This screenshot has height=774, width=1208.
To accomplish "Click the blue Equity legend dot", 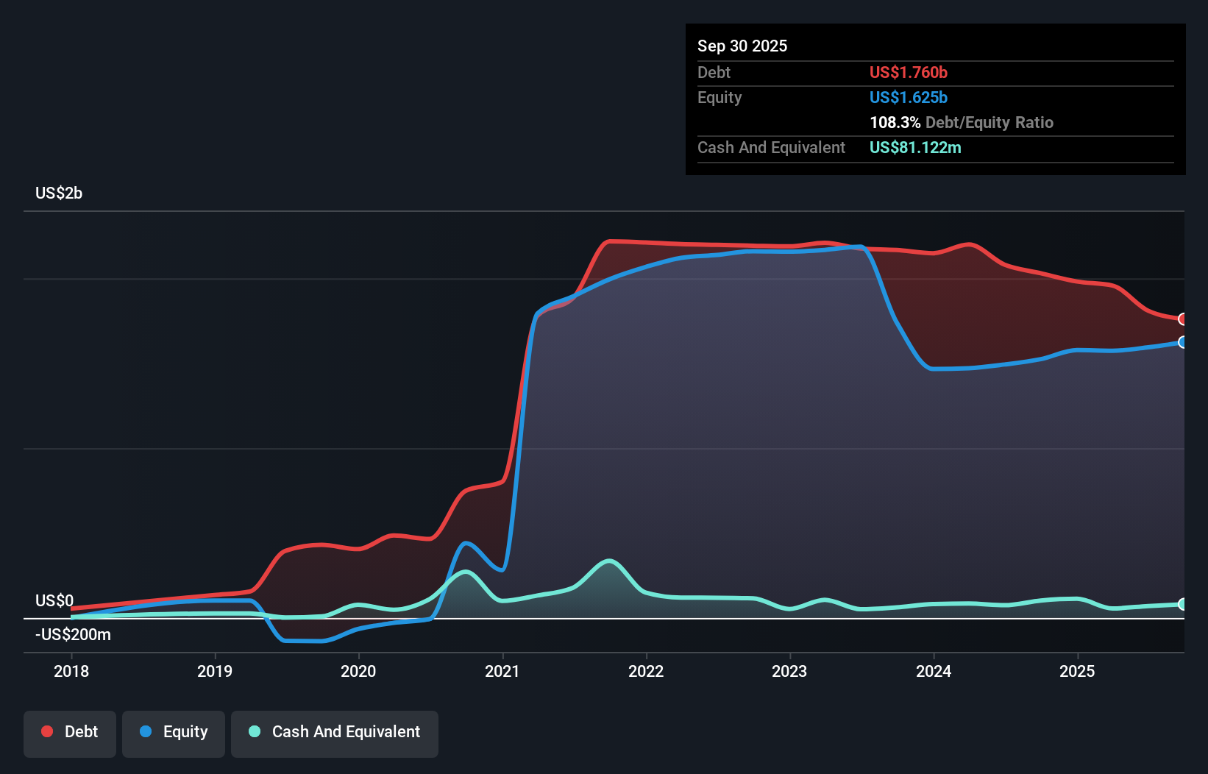I will click(x=146, y=731).
